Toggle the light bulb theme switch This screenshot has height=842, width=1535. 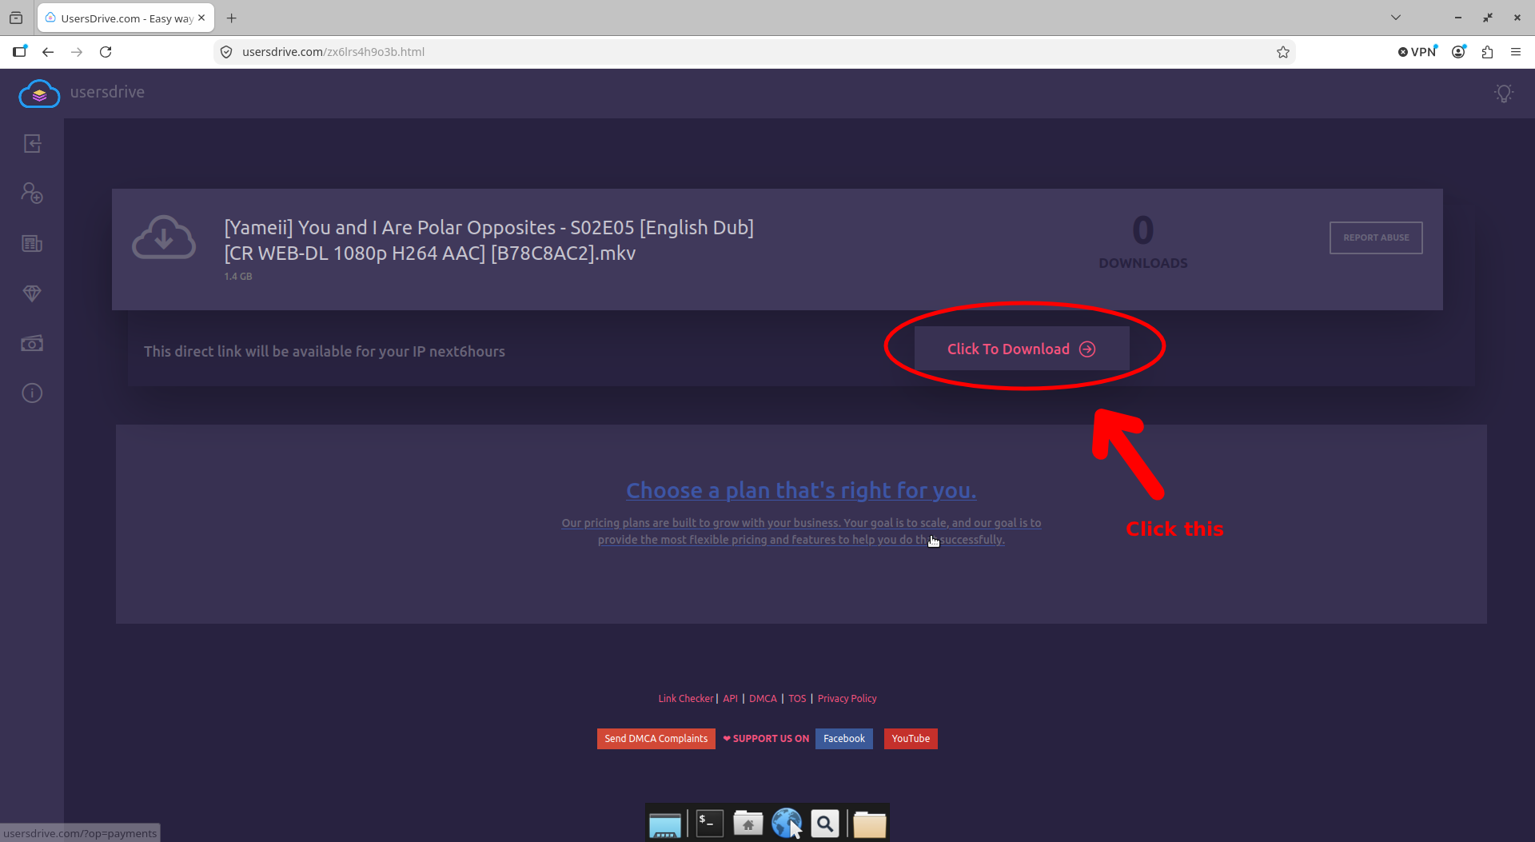[x=1504, y=94]
